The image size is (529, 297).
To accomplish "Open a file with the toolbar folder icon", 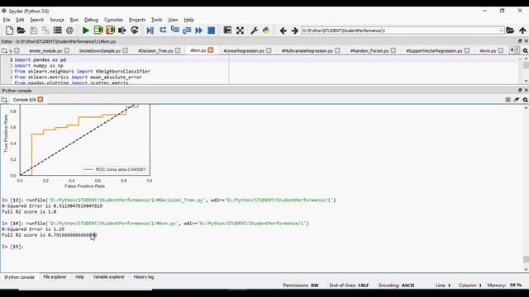I will [x=21, y=31].
